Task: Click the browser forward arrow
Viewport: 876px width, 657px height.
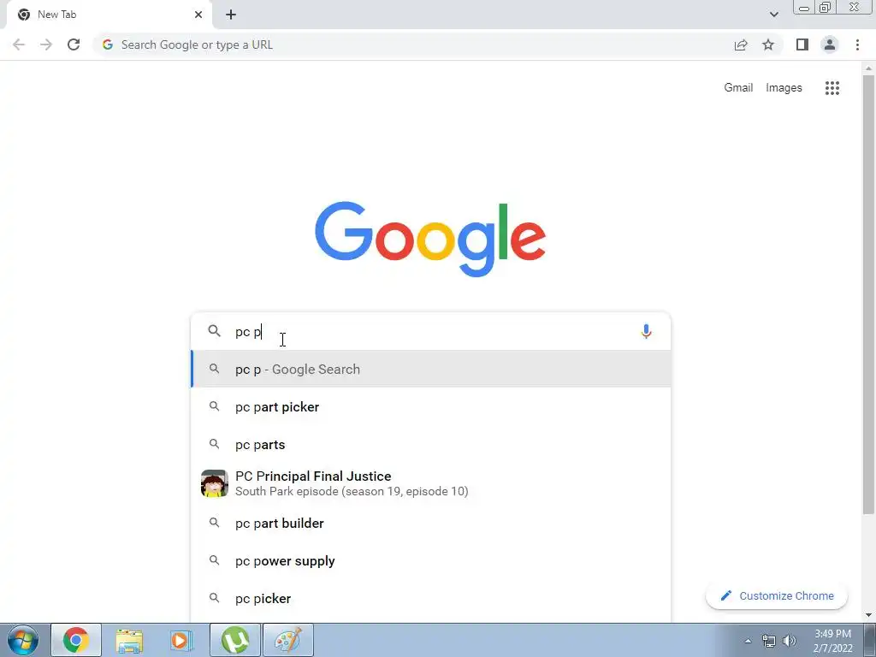Action: (46, 44)
